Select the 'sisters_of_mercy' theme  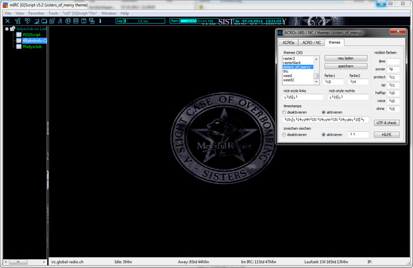[x=298, y=67]
